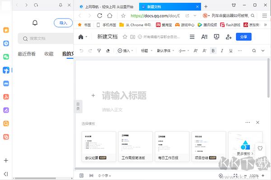Click the 请输入标题 title placeholder
This screenshot has width=271, height=180.
click(124, 95)
